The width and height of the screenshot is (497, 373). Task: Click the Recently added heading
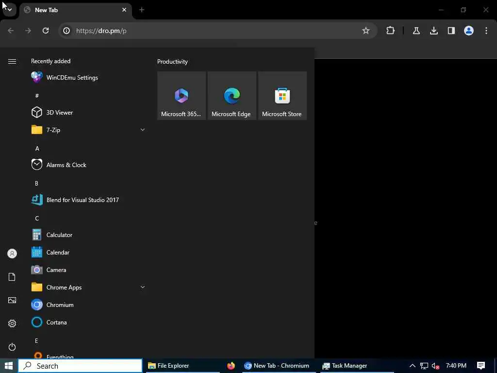point(50,61)
